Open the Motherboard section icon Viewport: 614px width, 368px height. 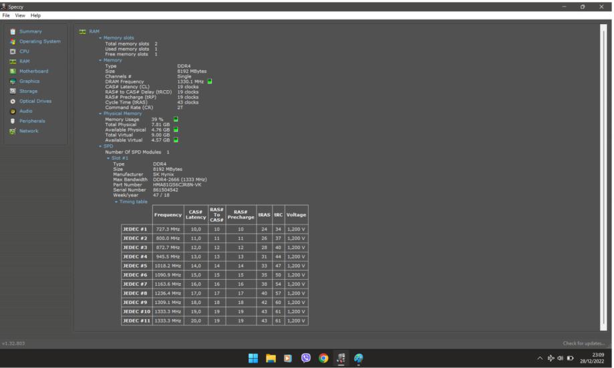(13, 71)
